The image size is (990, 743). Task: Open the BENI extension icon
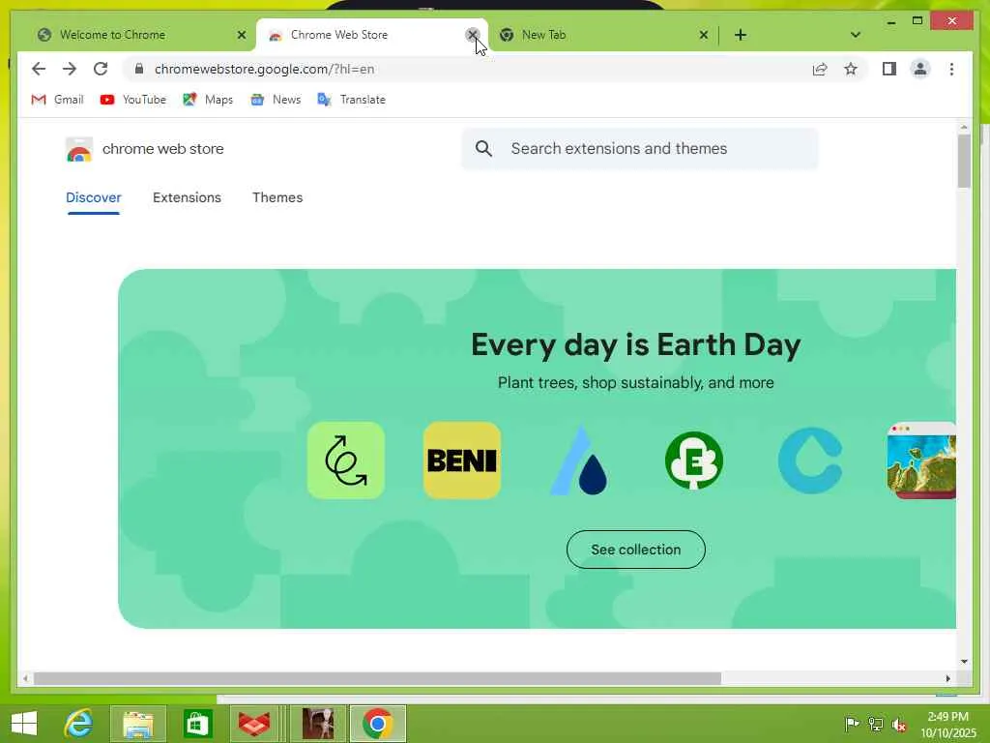pyautogui.click(x=462, y=461)
